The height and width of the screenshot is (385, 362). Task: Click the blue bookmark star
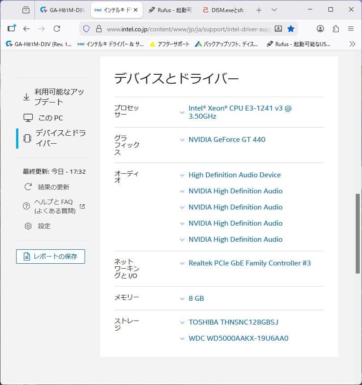click(x=291, y=29)
